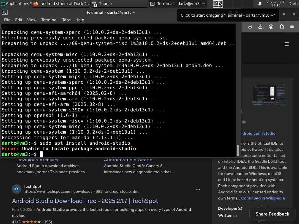The height and width of the screenshot is (224, 299).
Task: Open the DuckDuckGo page hamburger menu
Action: [287, 44]
